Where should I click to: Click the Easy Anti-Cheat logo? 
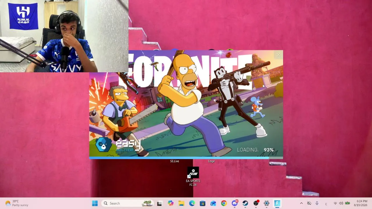pyautogui.click(x=119, y=145)
